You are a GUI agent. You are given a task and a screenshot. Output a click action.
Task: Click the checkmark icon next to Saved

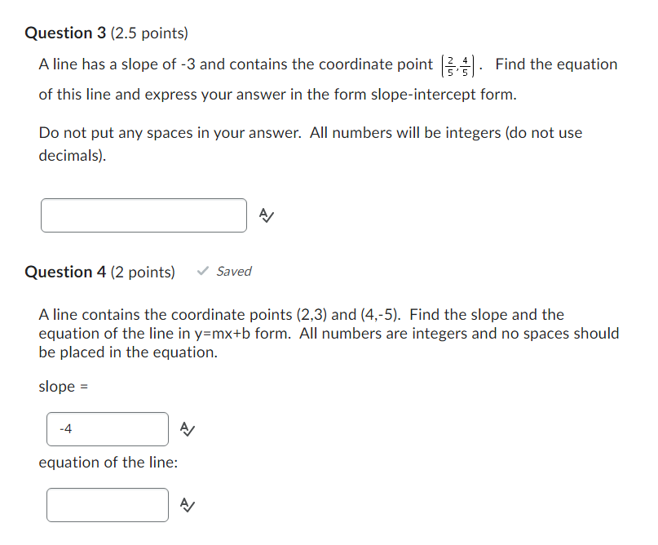(x=201, y=271)
